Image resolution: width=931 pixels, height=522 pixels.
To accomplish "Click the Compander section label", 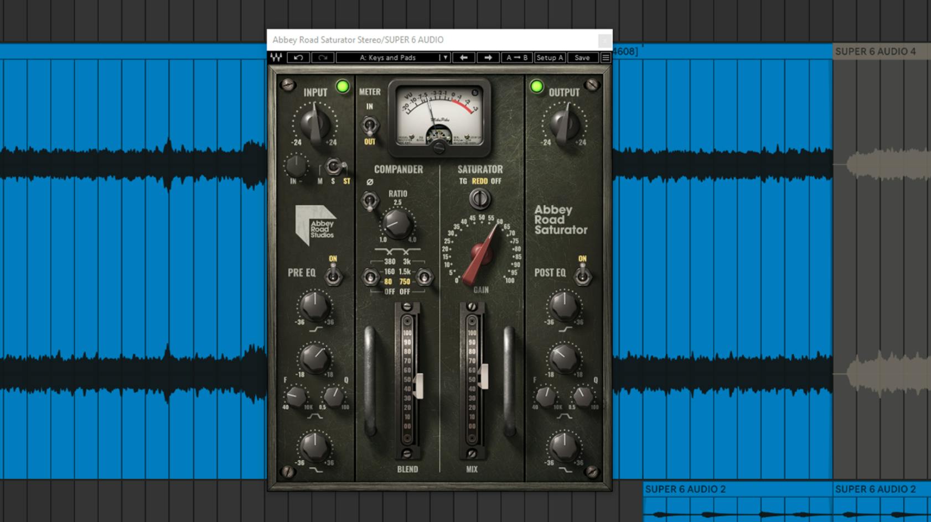I will point(398,169).
